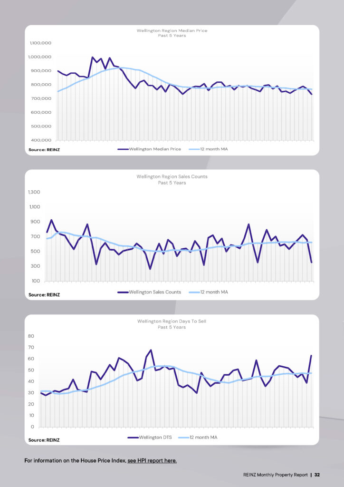Click 'For information on the House Price Index' text

(75, 461)
